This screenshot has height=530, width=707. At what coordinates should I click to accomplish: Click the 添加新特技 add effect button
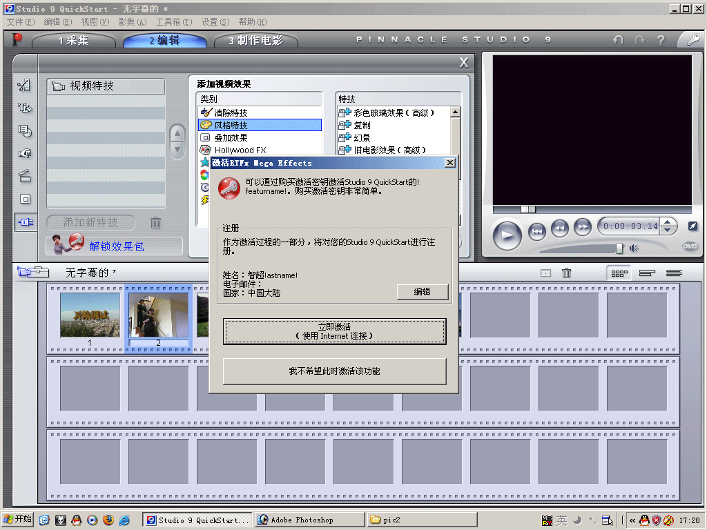tap(90, 222)
